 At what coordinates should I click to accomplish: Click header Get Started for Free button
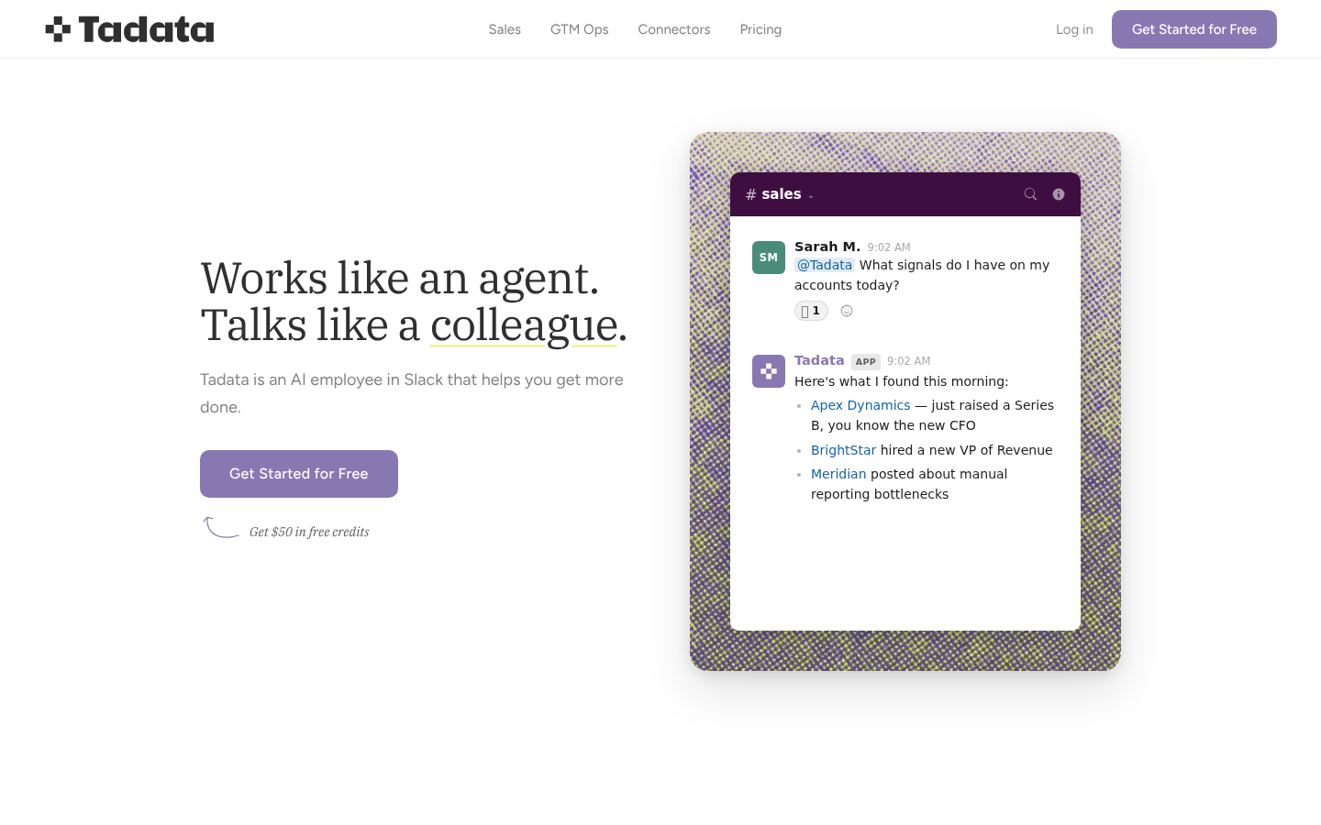tap(1194, 29)
